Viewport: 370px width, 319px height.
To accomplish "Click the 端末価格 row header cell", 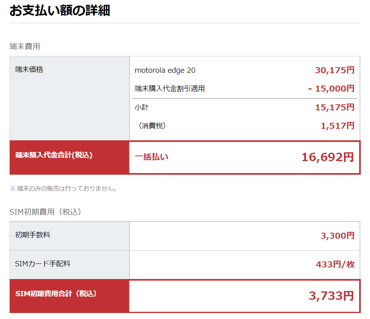I will point(29,70).
